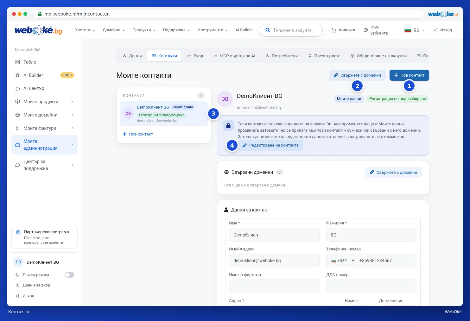The width and height of the screenshot is (470, 321).
Task: Open the shopping cart Количка icon
Action: pos(334,30)
